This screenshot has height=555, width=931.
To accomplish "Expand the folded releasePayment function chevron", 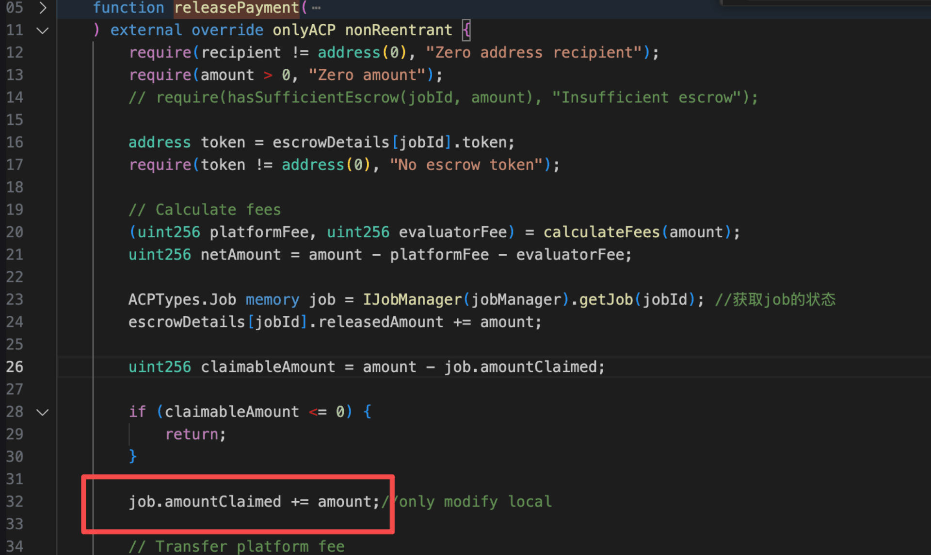I will pos(43,8).
